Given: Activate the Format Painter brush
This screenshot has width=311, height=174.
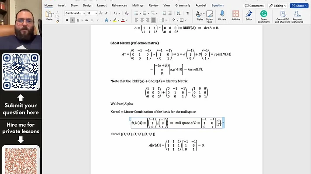Looking at the screenshot, I should click(57, 21).
